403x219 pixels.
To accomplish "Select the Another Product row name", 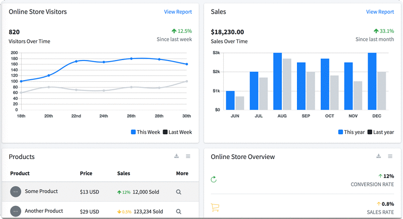I will (44, 211).
